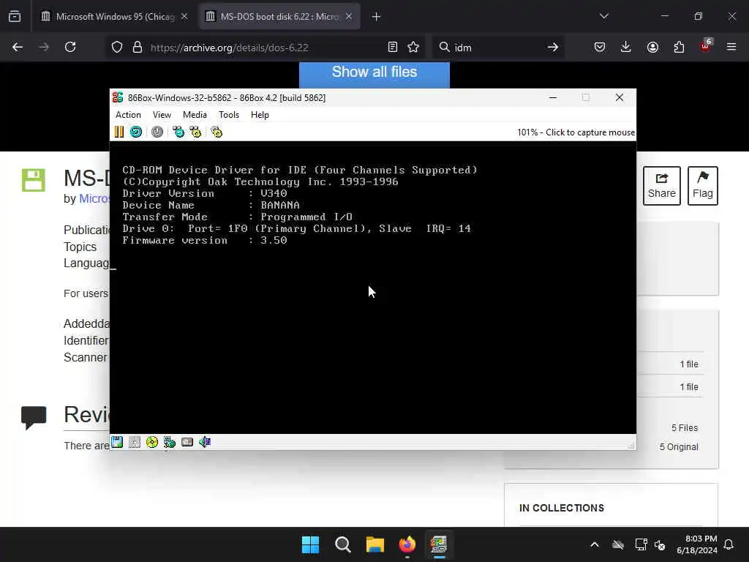The image size is (749, 562).
Task: Toggle reader view icon
Action: click(x=393, y=48)
